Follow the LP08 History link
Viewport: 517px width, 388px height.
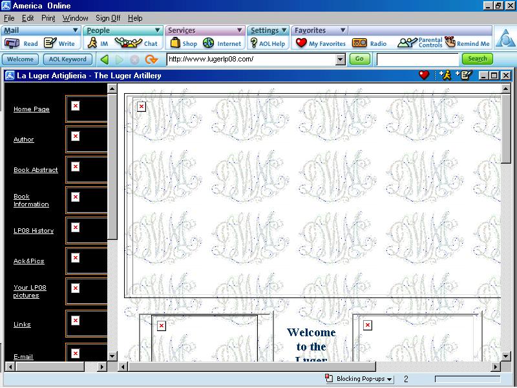click(x=34, y=231)
